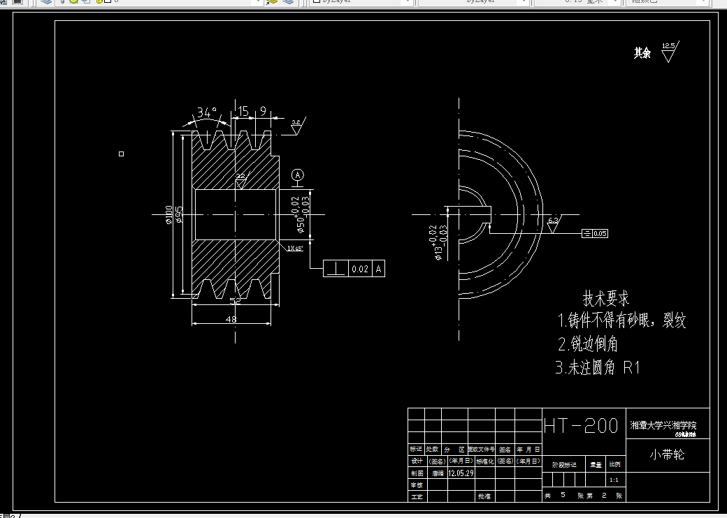Click the 分 区 header cell
The height and width of the screenshot is (518, 727).
coord(454,450)
